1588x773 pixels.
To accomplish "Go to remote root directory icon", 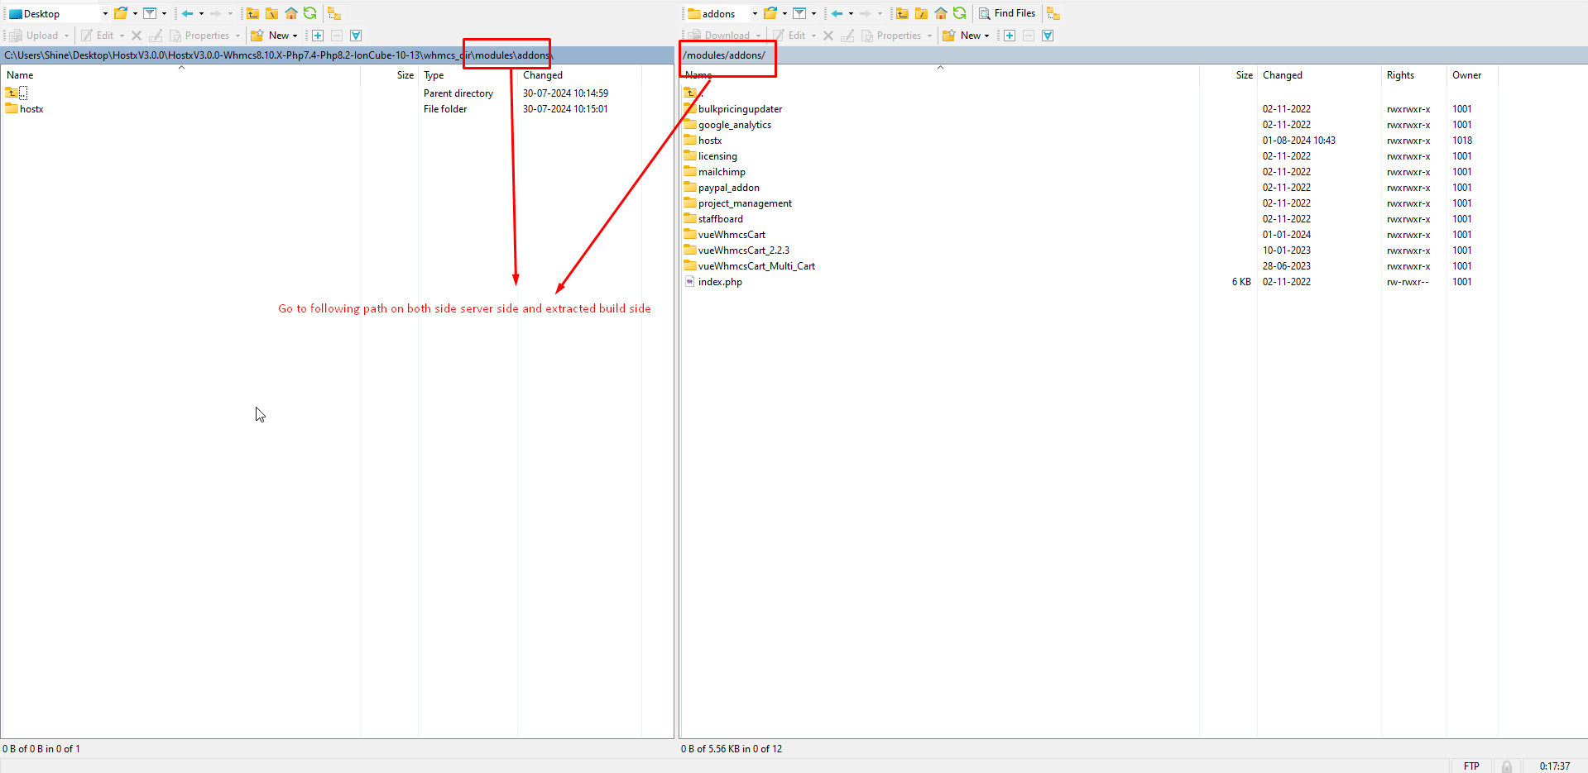I will 921,13.
